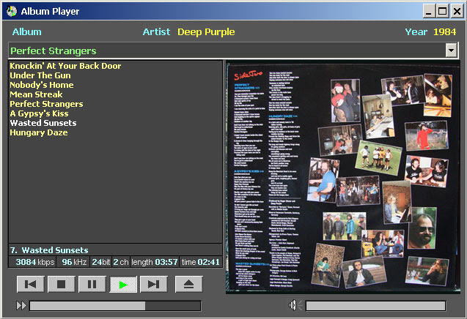Click the artist name Deep Purple
Viewport: 467px width, 319px height.
tap(206, 31)
